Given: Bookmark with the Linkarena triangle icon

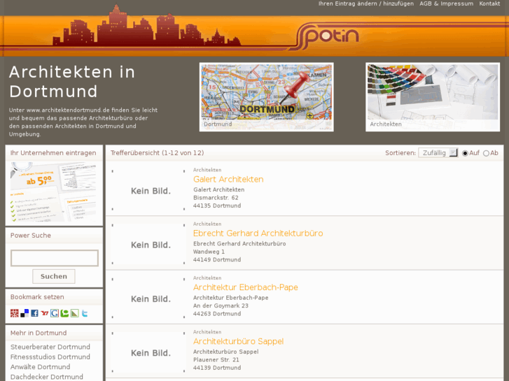Looking at the screenshot, I should pyautogui.click(x=75, y=313).
